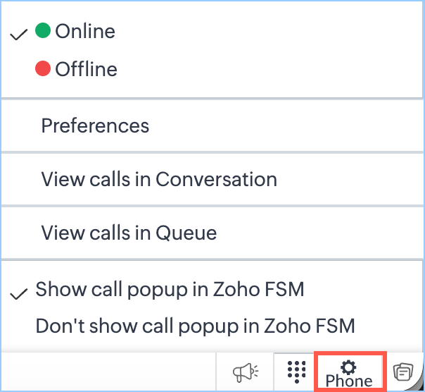Select Don't show call popup in Zoho FSM
The height and width of the screenshot is (392, 425).
(x=195, y=326)
